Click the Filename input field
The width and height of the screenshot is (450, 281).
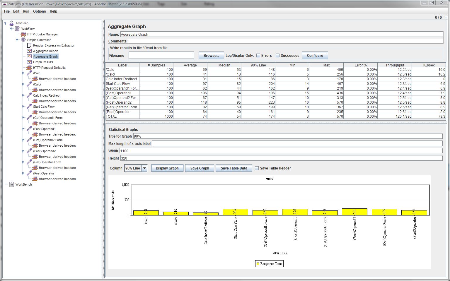coord(161,55)
